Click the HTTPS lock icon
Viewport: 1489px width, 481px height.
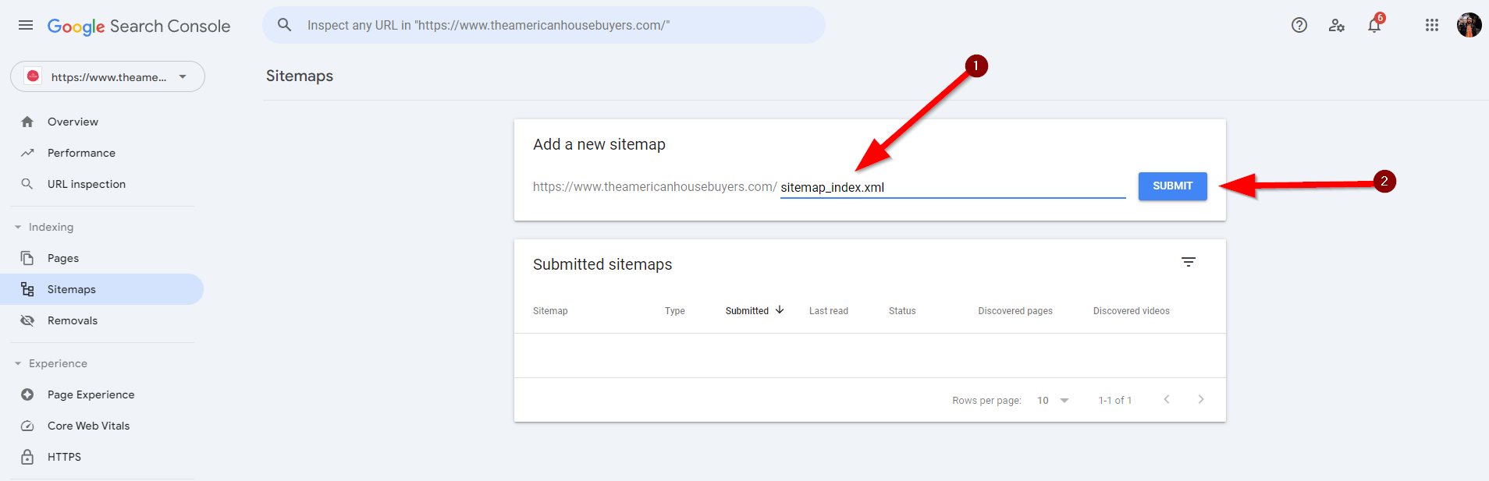pyautogui.click(x=27, y=457)
